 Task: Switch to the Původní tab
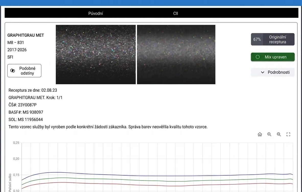(96, 13)
